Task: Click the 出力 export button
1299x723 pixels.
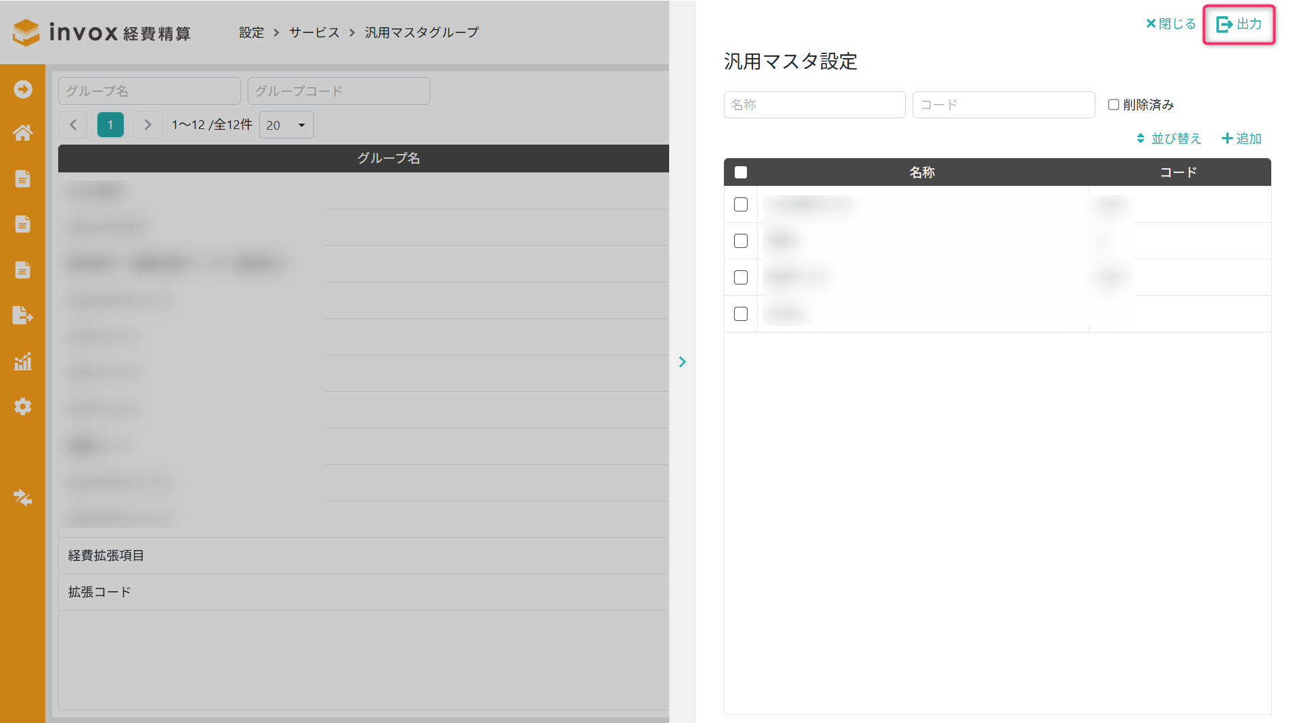Action: click(x=1239, y=24)
